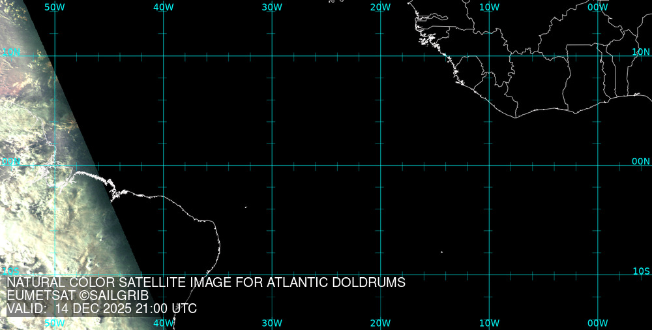
Task: Click the 30W longitude label at bottom
Action: 272,323
